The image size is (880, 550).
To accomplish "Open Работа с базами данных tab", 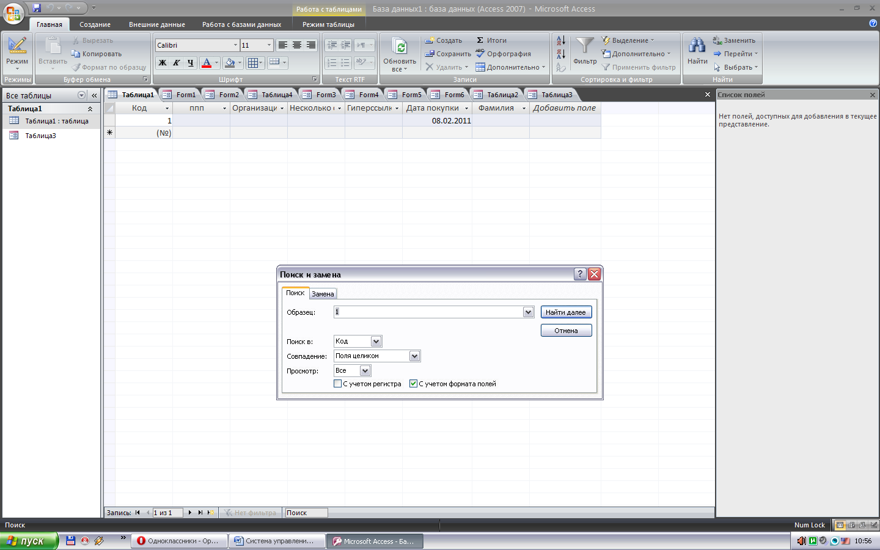I will click(242, 24).
